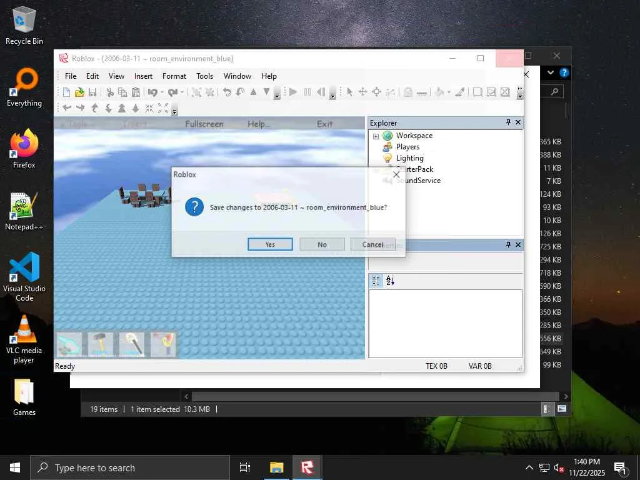Select the Resize handles tool
This screenshot has height=480, width=640.
pos(377,92)
